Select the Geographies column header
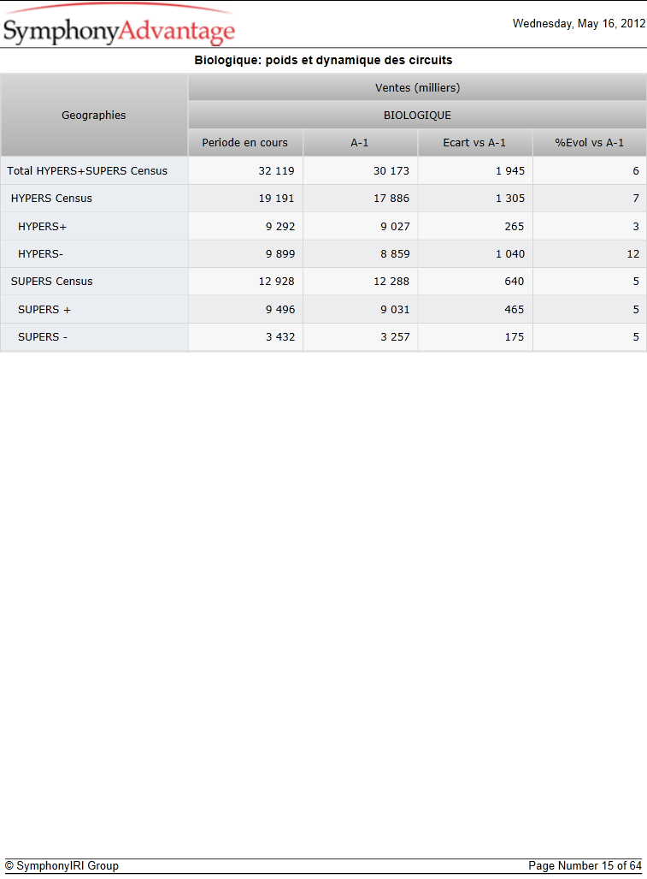The image size is (647, 879). click(x=94, y=115)
